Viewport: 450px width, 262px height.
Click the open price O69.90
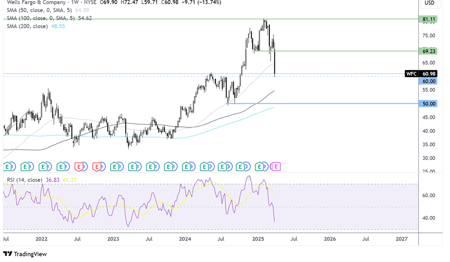pyautogui.click(x=109, y=3)
